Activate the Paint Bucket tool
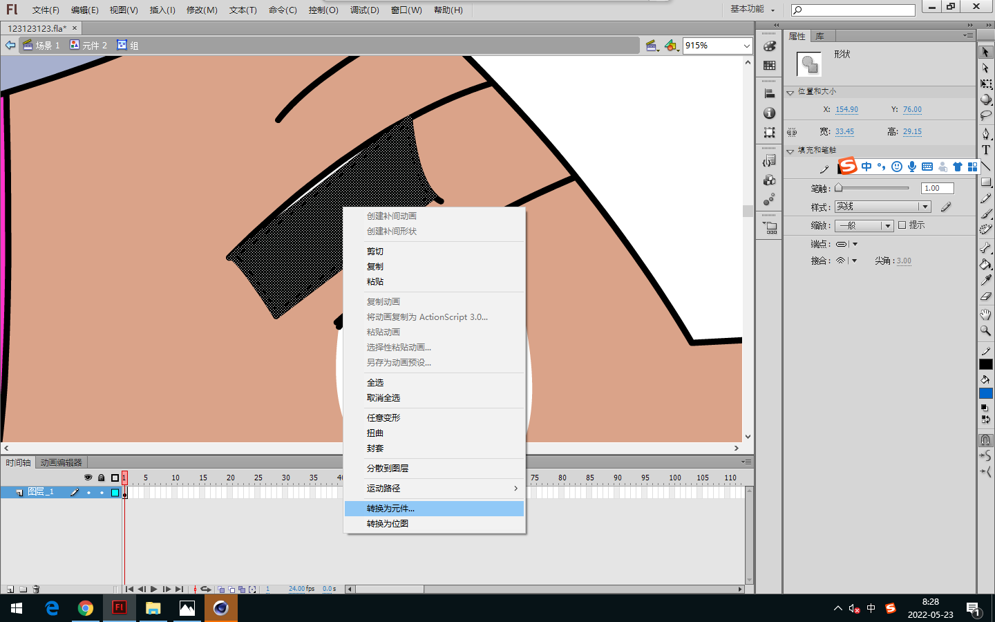The width and height of the screenshot is (995, 622). (986, 264)
